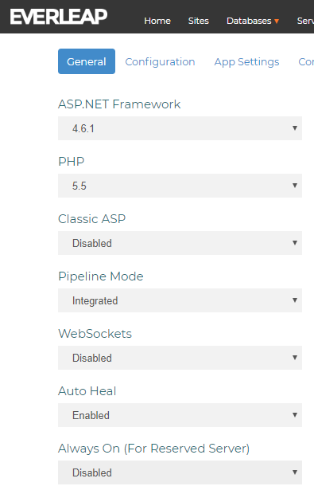Select the General tab
This screenshot has height=490, width=314.
(87, 61)
